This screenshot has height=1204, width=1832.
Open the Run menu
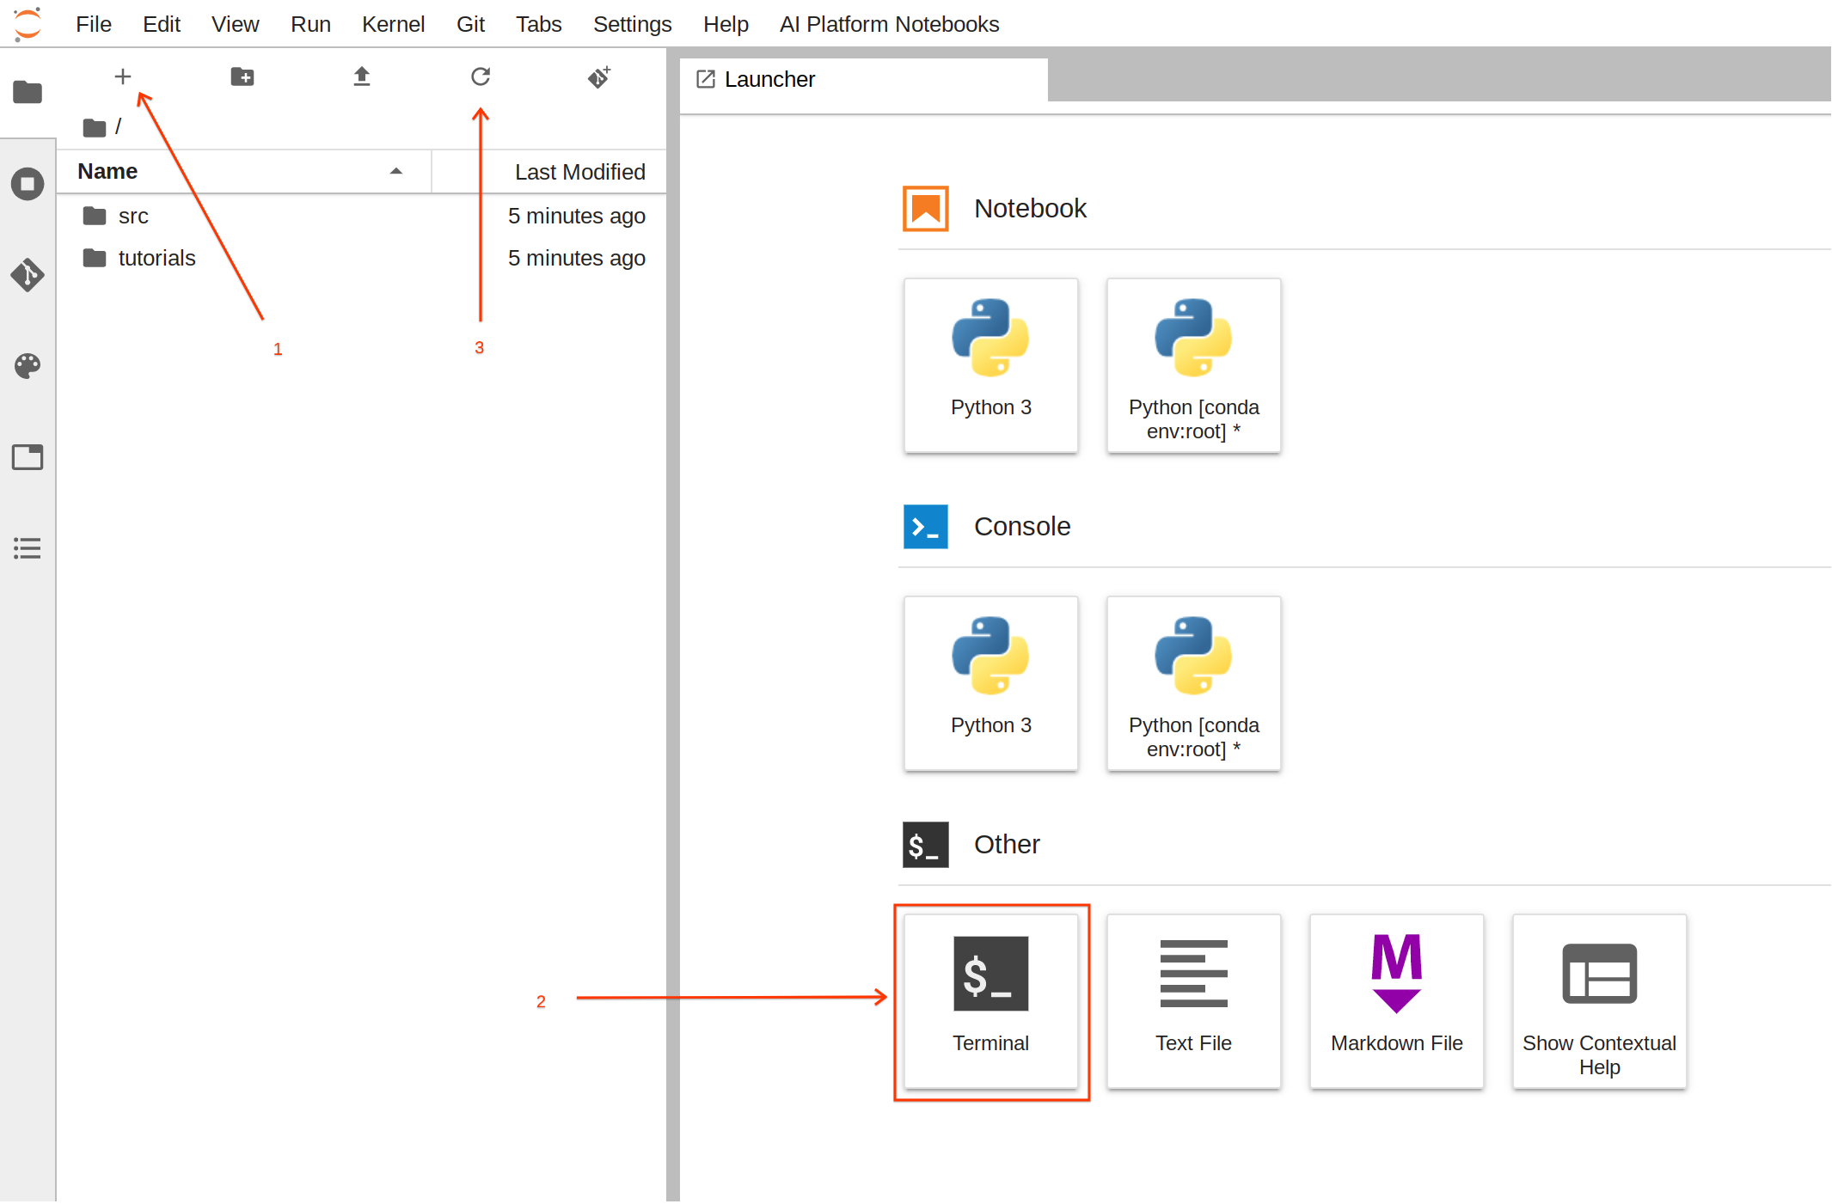point(310,24)
